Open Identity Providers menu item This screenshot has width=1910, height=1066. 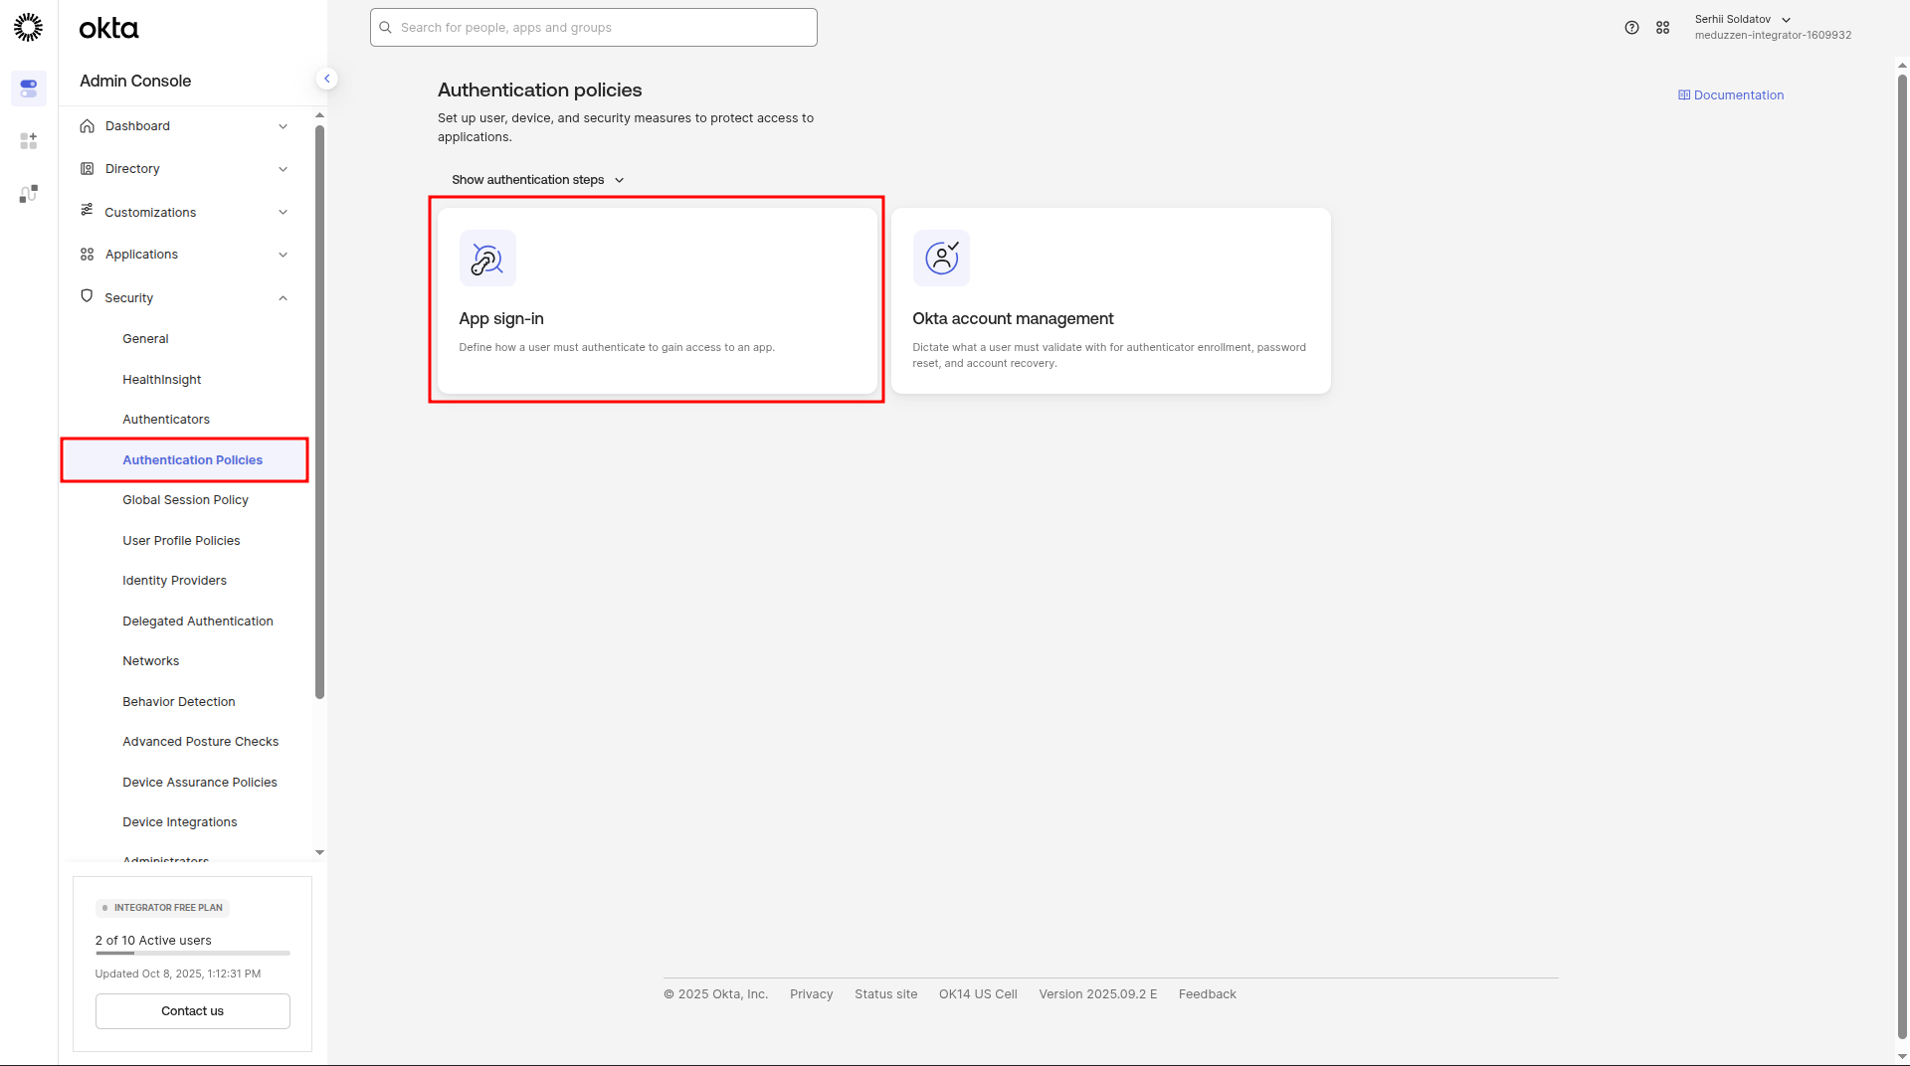[x=174, y=581]
